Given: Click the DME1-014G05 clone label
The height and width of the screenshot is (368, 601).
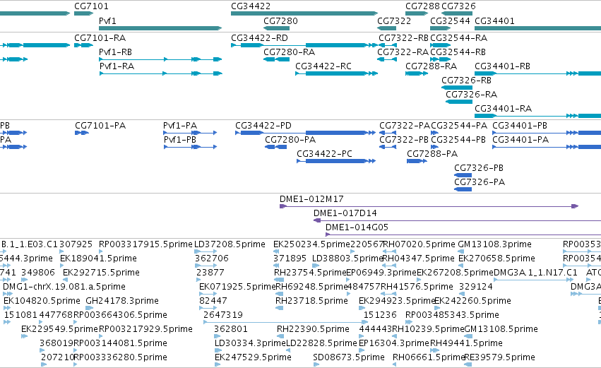Looking at the screenshot, I should [357, 227].
